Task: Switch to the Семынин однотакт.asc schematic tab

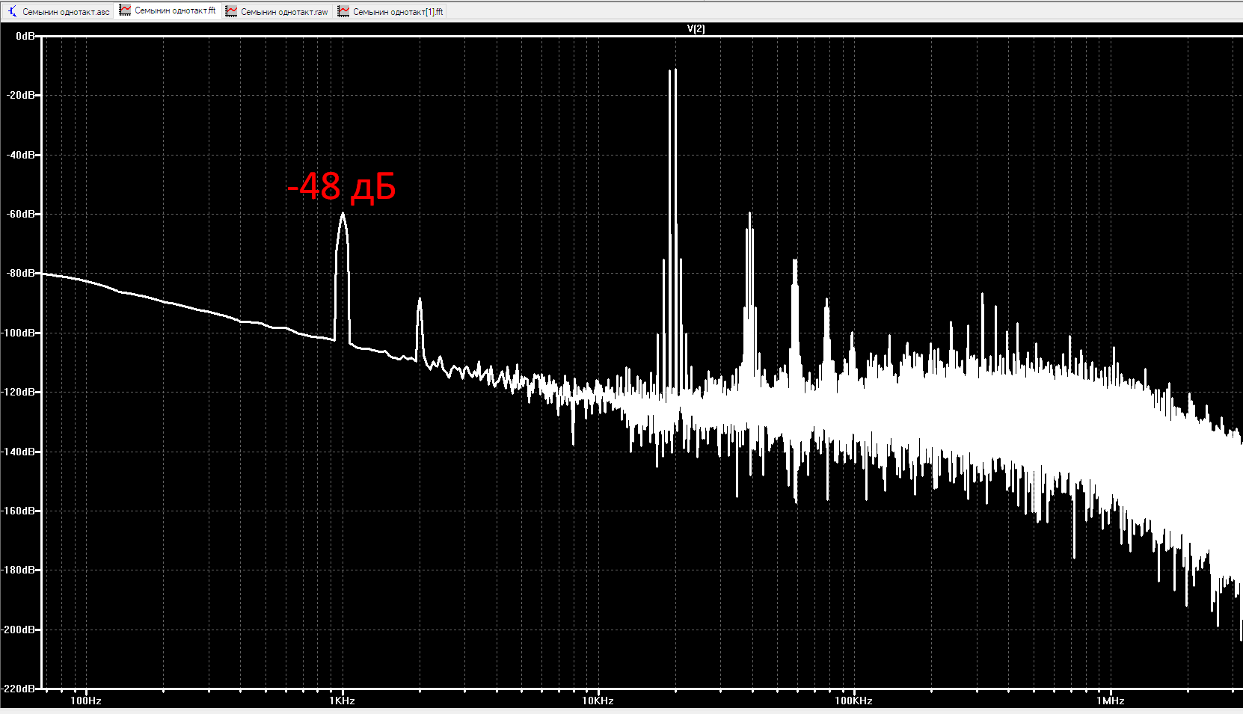Action: 58,11
